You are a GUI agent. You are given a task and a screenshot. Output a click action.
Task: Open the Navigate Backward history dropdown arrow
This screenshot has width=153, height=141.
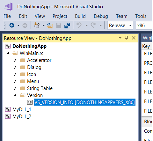(x=18, y=26)
